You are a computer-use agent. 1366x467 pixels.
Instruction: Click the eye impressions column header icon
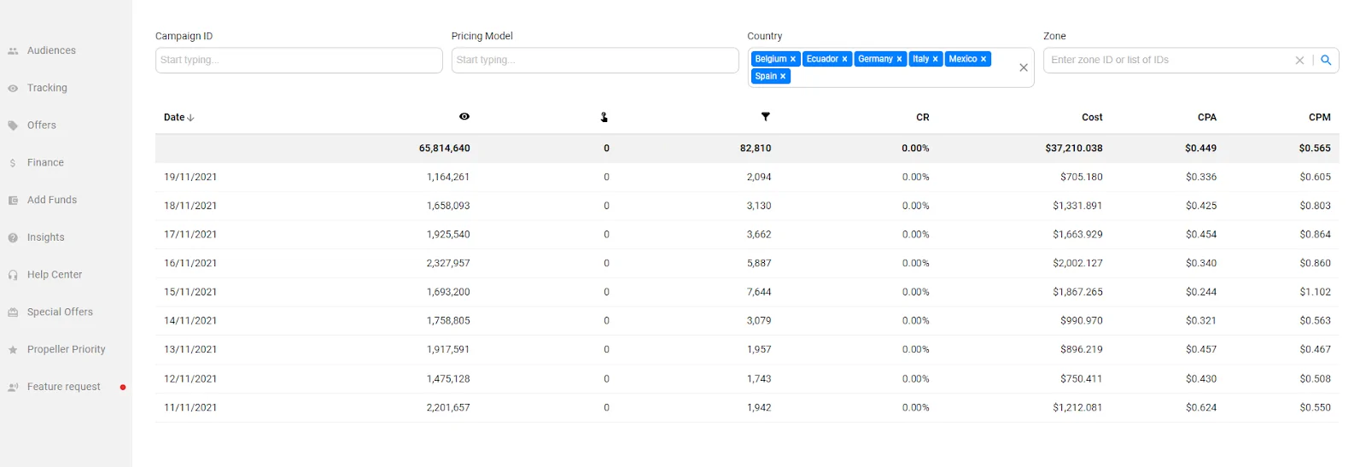click(x=464, y=117)
